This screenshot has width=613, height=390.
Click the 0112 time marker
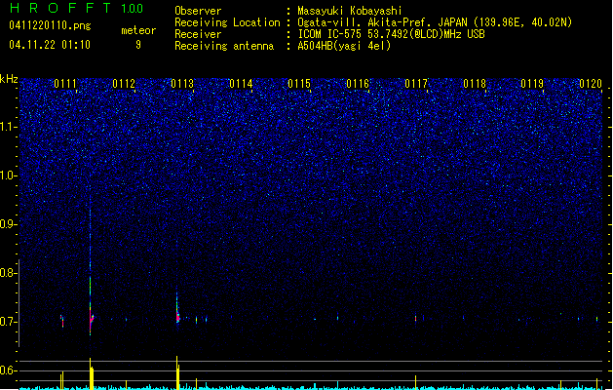pos(124,84)
